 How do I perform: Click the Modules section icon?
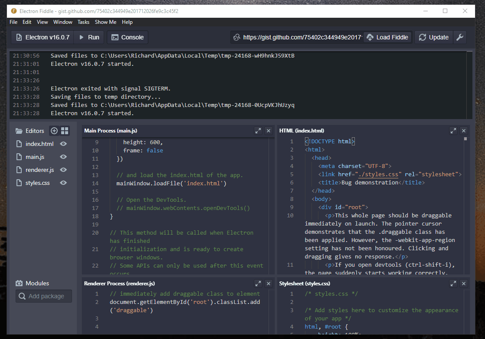[x=19, y=283]
